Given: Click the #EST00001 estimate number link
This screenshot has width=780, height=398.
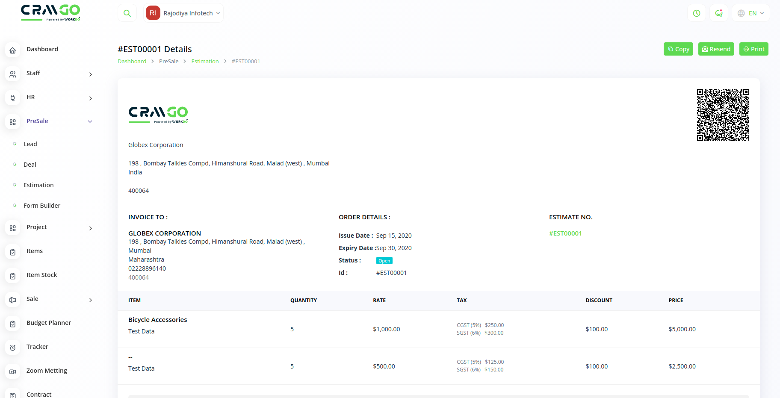Looking at the screenshot, I should [x=565, y=233].
